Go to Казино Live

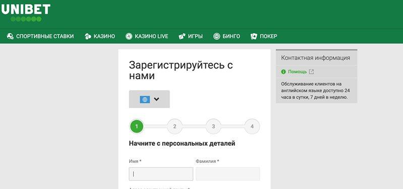(x=151, y=36)
